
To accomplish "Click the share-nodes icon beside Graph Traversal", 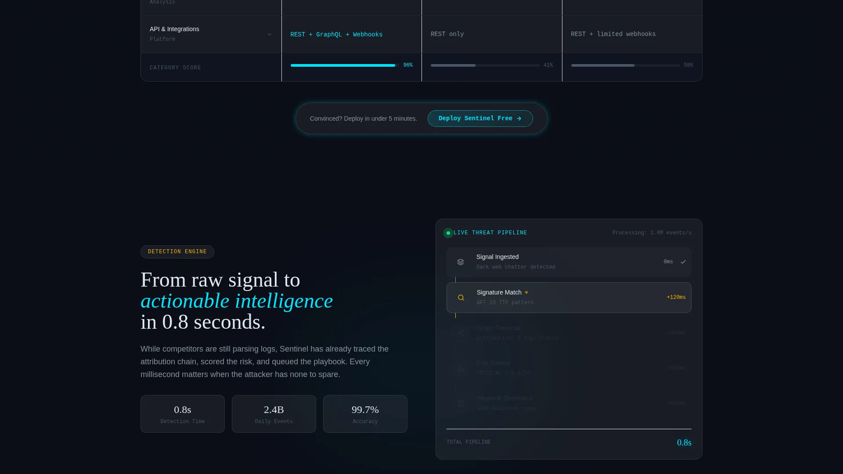I will [x=461, y=333].
